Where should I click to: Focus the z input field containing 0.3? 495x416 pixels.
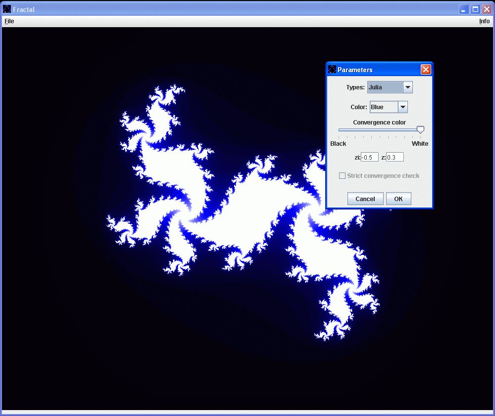[395, 158]
